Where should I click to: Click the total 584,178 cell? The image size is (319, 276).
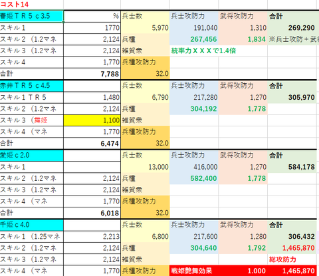click(x=292, y=167)
